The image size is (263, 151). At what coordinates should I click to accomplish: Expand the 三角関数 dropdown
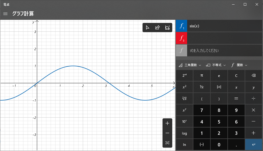(190, 65)
